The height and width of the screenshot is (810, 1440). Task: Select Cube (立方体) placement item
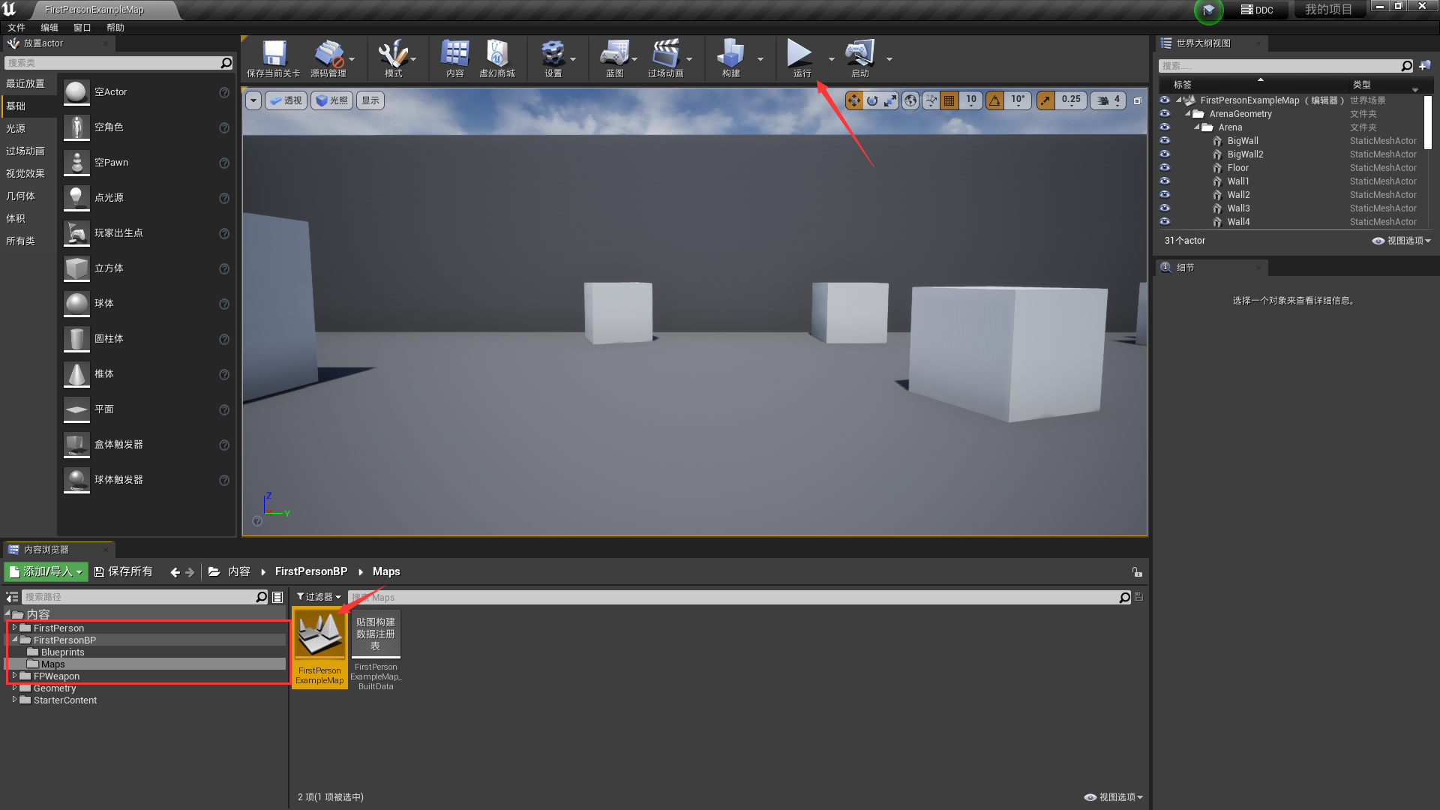click(x=147, y=268)
